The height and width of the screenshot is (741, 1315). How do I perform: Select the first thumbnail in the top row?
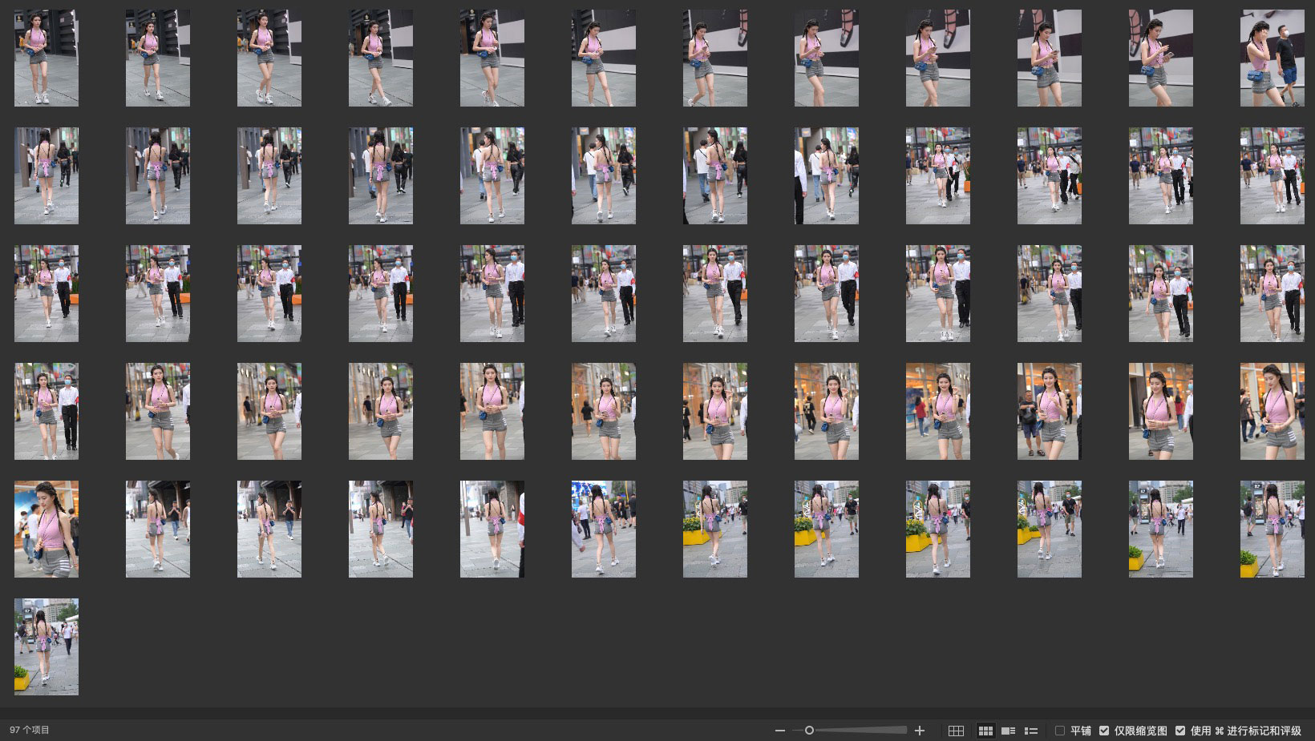coord(47,58)
